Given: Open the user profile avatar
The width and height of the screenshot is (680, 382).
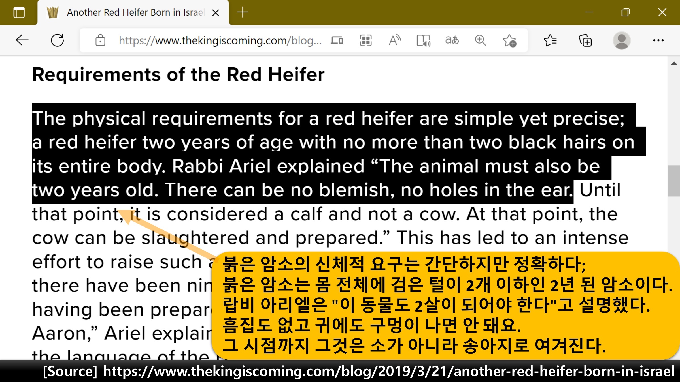Looking at the screenshot, I should pyautogui.click(x=621, y=40).
